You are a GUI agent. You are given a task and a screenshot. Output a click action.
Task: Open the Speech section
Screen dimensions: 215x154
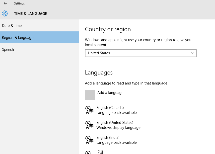click(40, 49)
